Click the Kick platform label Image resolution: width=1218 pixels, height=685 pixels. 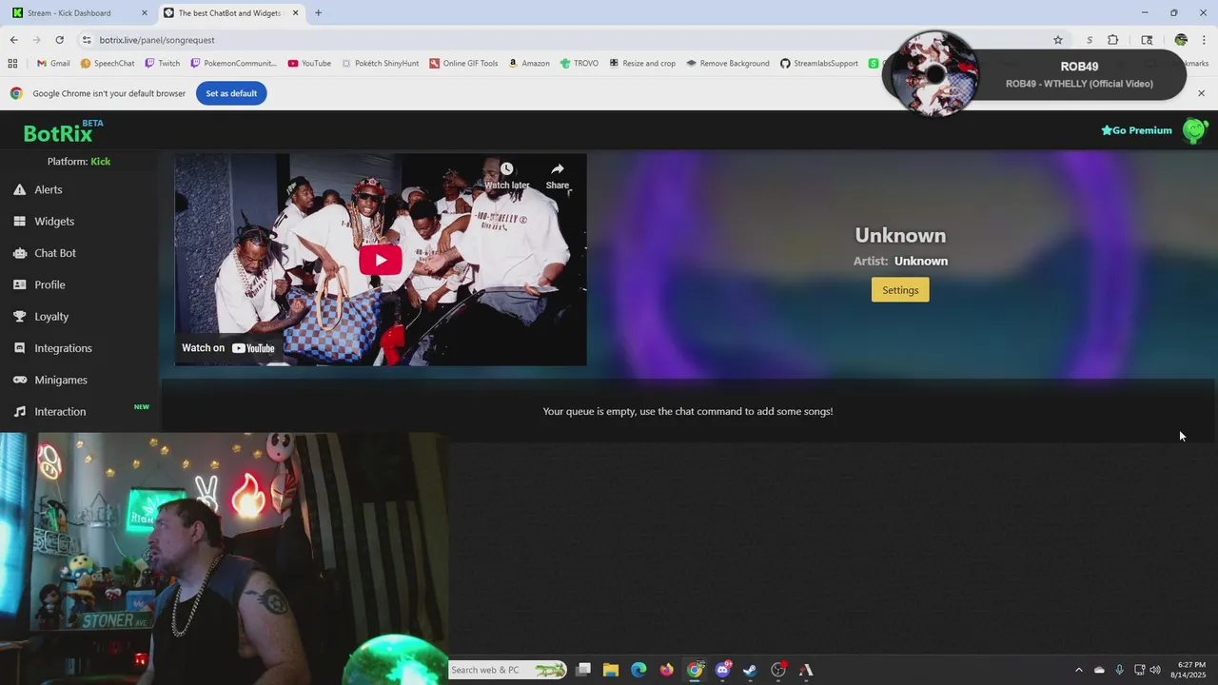[x=101, y=162]
